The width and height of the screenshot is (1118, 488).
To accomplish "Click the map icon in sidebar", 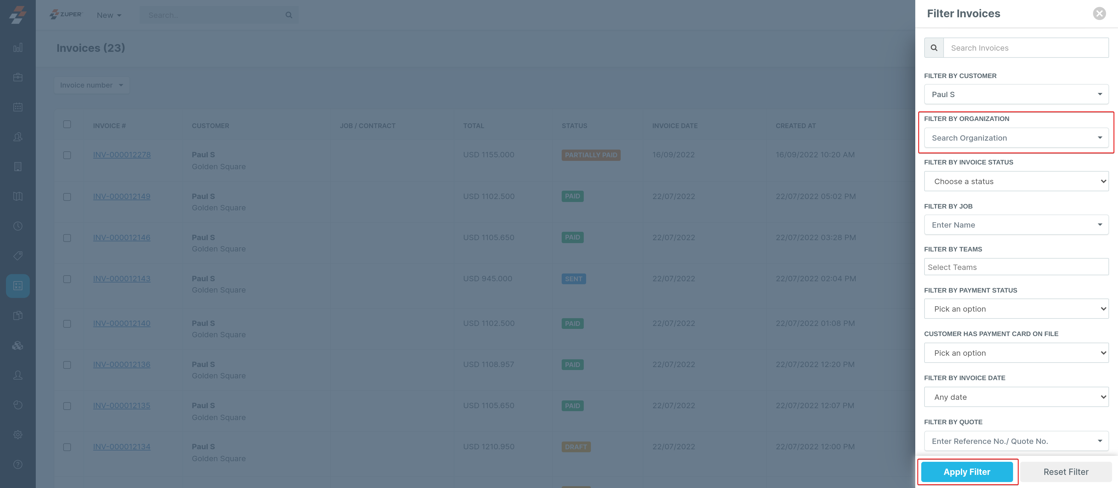I will [18, 197].
